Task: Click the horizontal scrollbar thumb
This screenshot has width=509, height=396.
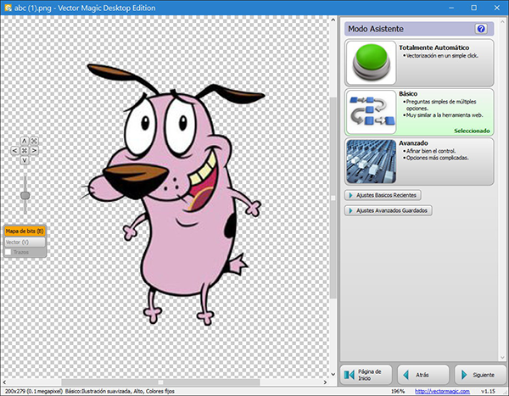Action: [160, 382]
